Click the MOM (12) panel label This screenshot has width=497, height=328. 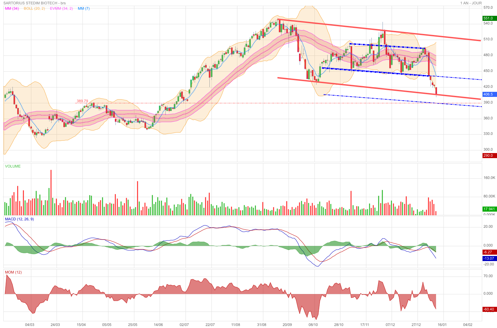(x=13, y=272)
